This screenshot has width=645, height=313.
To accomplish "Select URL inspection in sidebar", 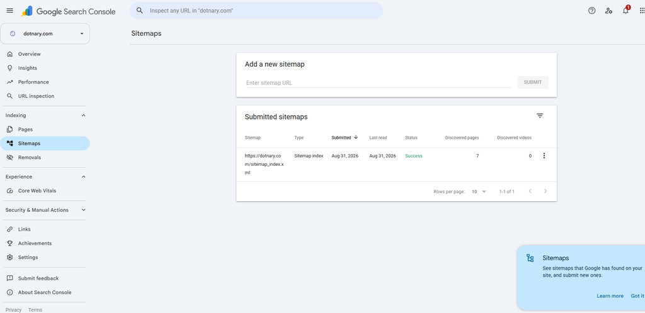I will (45, 96).
